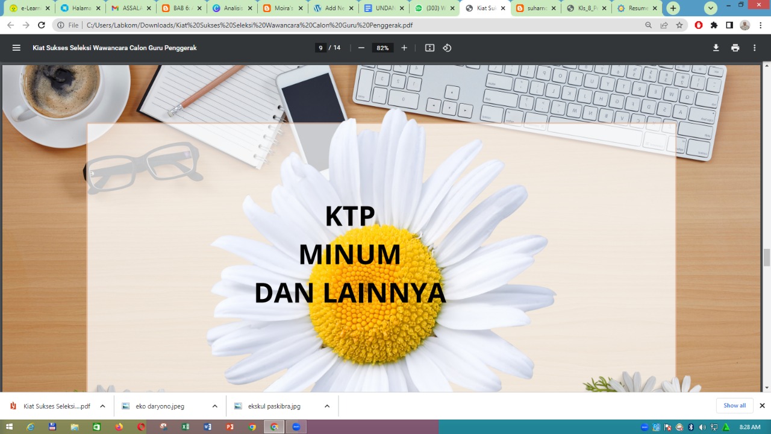Viewport: 771px width, 434px height.
Task: Download the PDF file
Action: click(716, 48)
